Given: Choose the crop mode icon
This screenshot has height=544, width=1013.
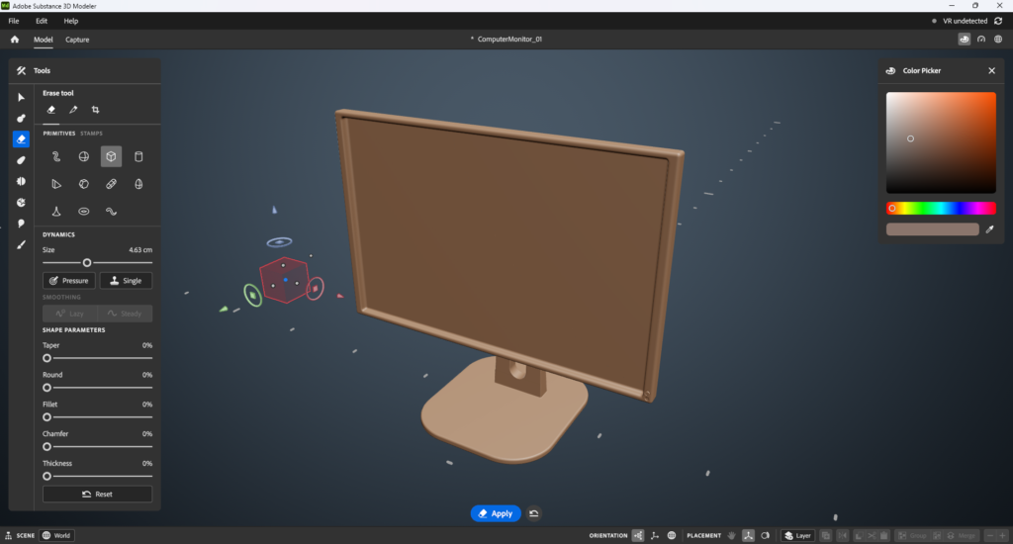Looking at the screenshot, I should (96, 110).
